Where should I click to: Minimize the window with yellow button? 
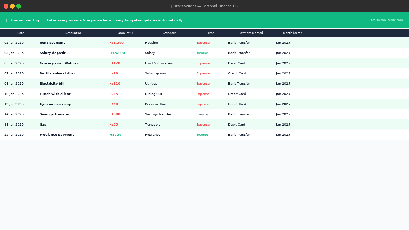click(x=12, y=6)
